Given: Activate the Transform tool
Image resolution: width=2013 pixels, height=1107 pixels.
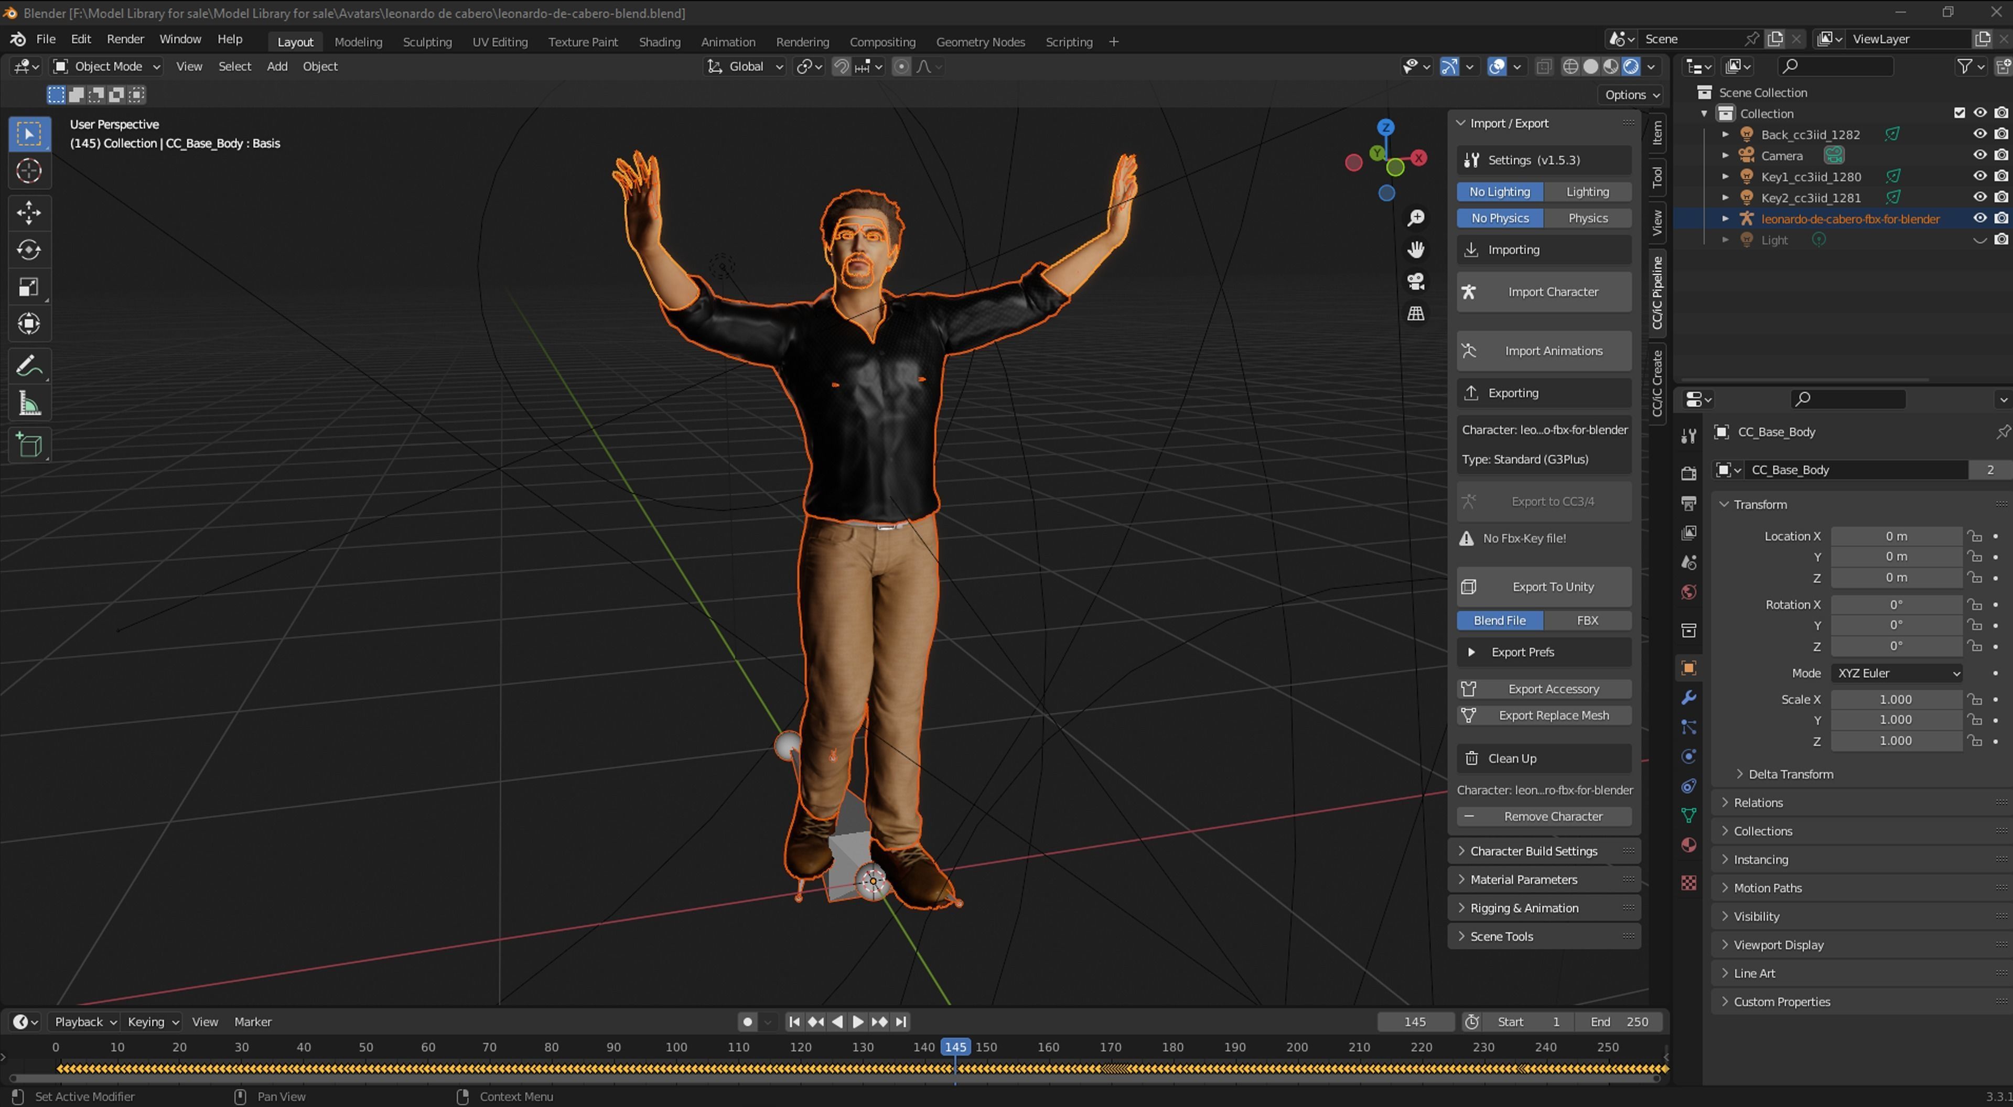Looking at the screenshot, I should click(x=29, y=323).
